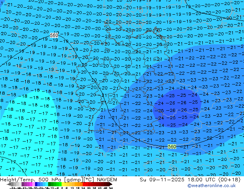Click the [°C] unit label
This screenshot has width=244, height=189.
point(89,180)
